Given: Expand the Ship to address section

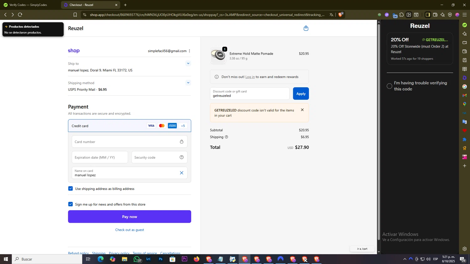Looking at the screenshot, I should pyautogui.click(x=188, y=63).
